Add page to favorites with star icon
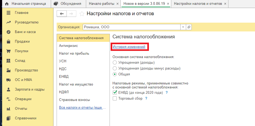The height and width of the screenshot is (126, 255). point(82,14)
